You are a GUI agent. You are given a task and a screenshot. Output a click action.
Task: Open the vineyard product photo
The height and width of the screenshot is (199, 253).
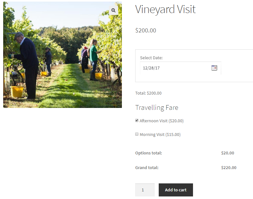pos(63,55)
